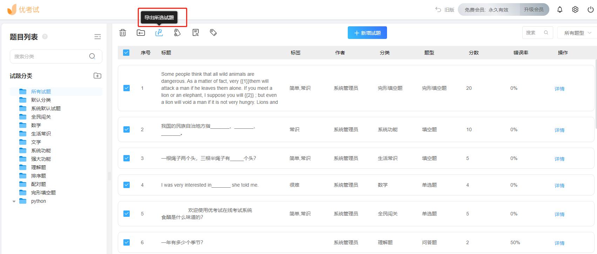
Task: Collapse the question list sidebar menu icon
Action: 97,37
